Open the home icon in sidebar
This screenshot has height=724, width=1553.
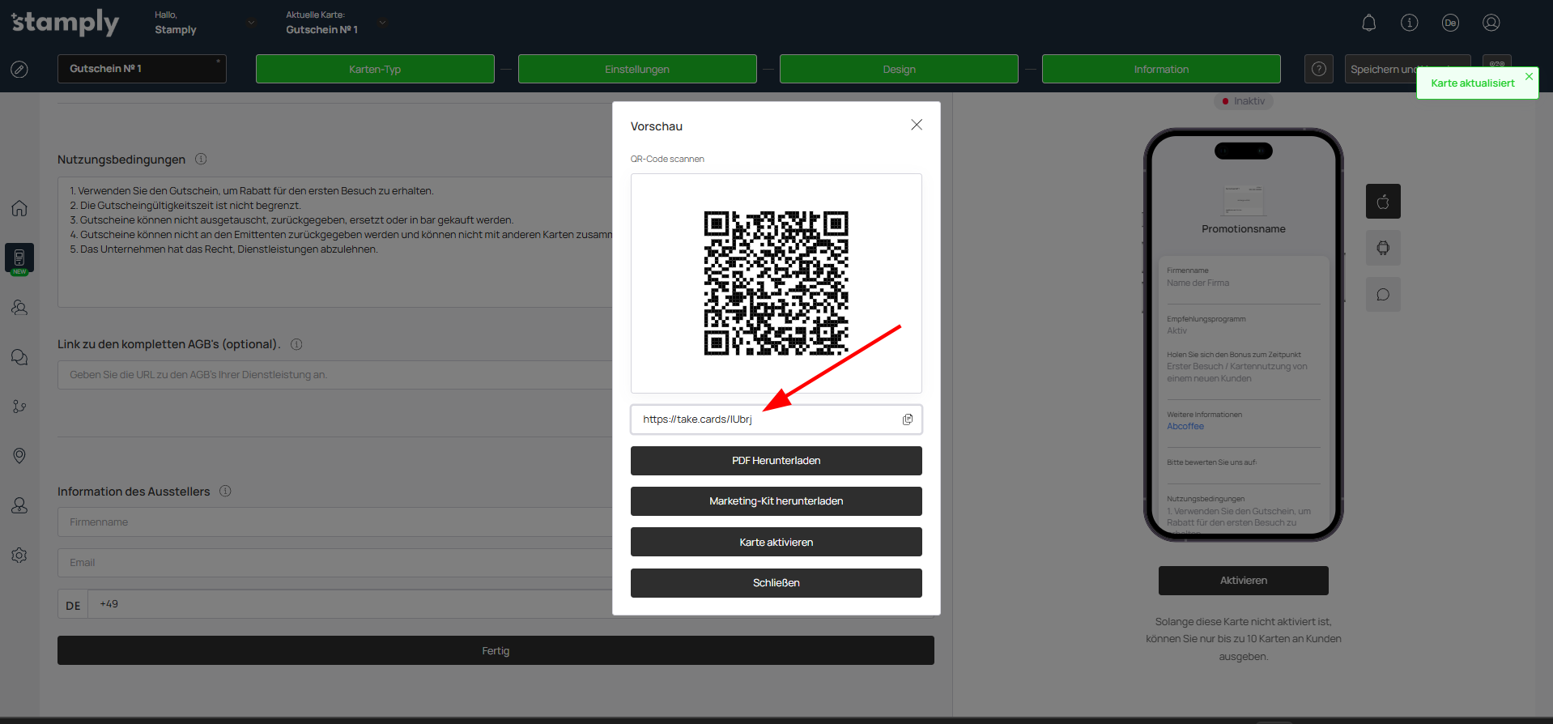19,208
